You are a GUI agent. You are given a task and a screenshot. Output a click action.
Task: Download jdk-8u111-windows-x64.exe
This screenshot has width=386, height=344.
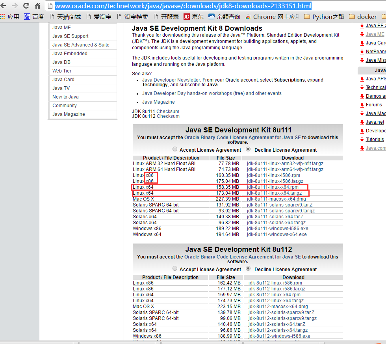coord(277,234)
